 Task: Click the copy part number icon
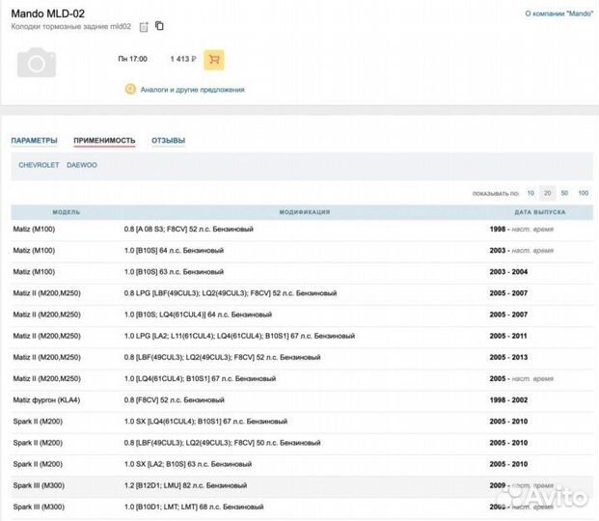159,26
